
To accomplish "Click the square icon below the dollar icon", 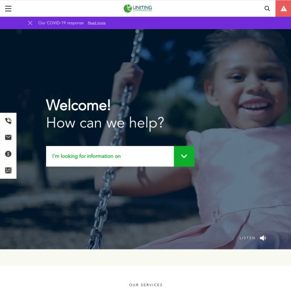I will [8, 170].
